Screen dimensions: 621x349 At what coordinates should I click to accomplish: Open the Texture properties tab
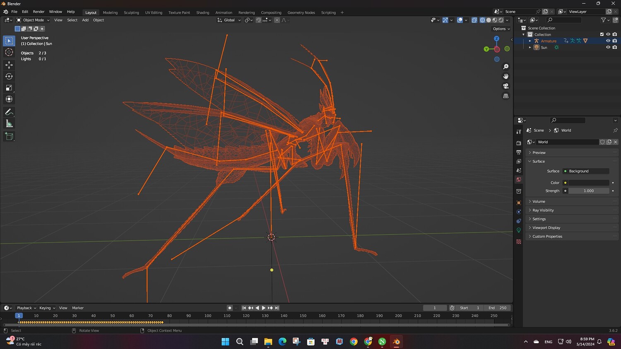[519, 242]
